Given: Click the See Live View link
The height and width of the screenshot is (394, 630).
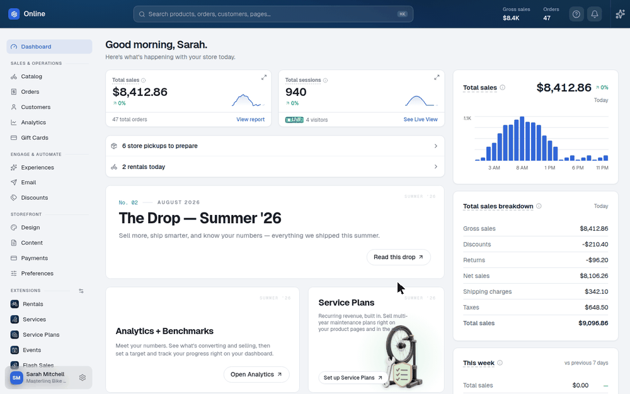Looking at the screenshot, I should coord(420,119).
